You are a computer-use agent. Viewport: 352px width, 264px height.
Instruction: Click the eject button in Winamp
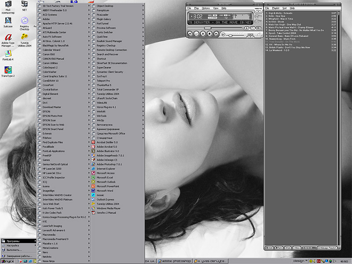(x=247, y=28)
